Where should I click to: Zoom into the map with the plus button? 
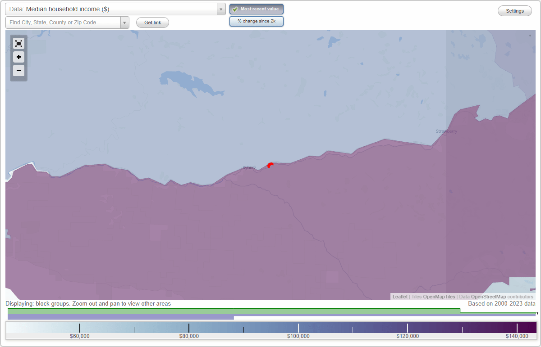coord(18,57)
